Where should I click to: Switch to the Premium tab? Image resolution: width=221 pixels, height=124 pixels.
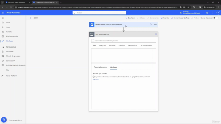pos(122,45)
